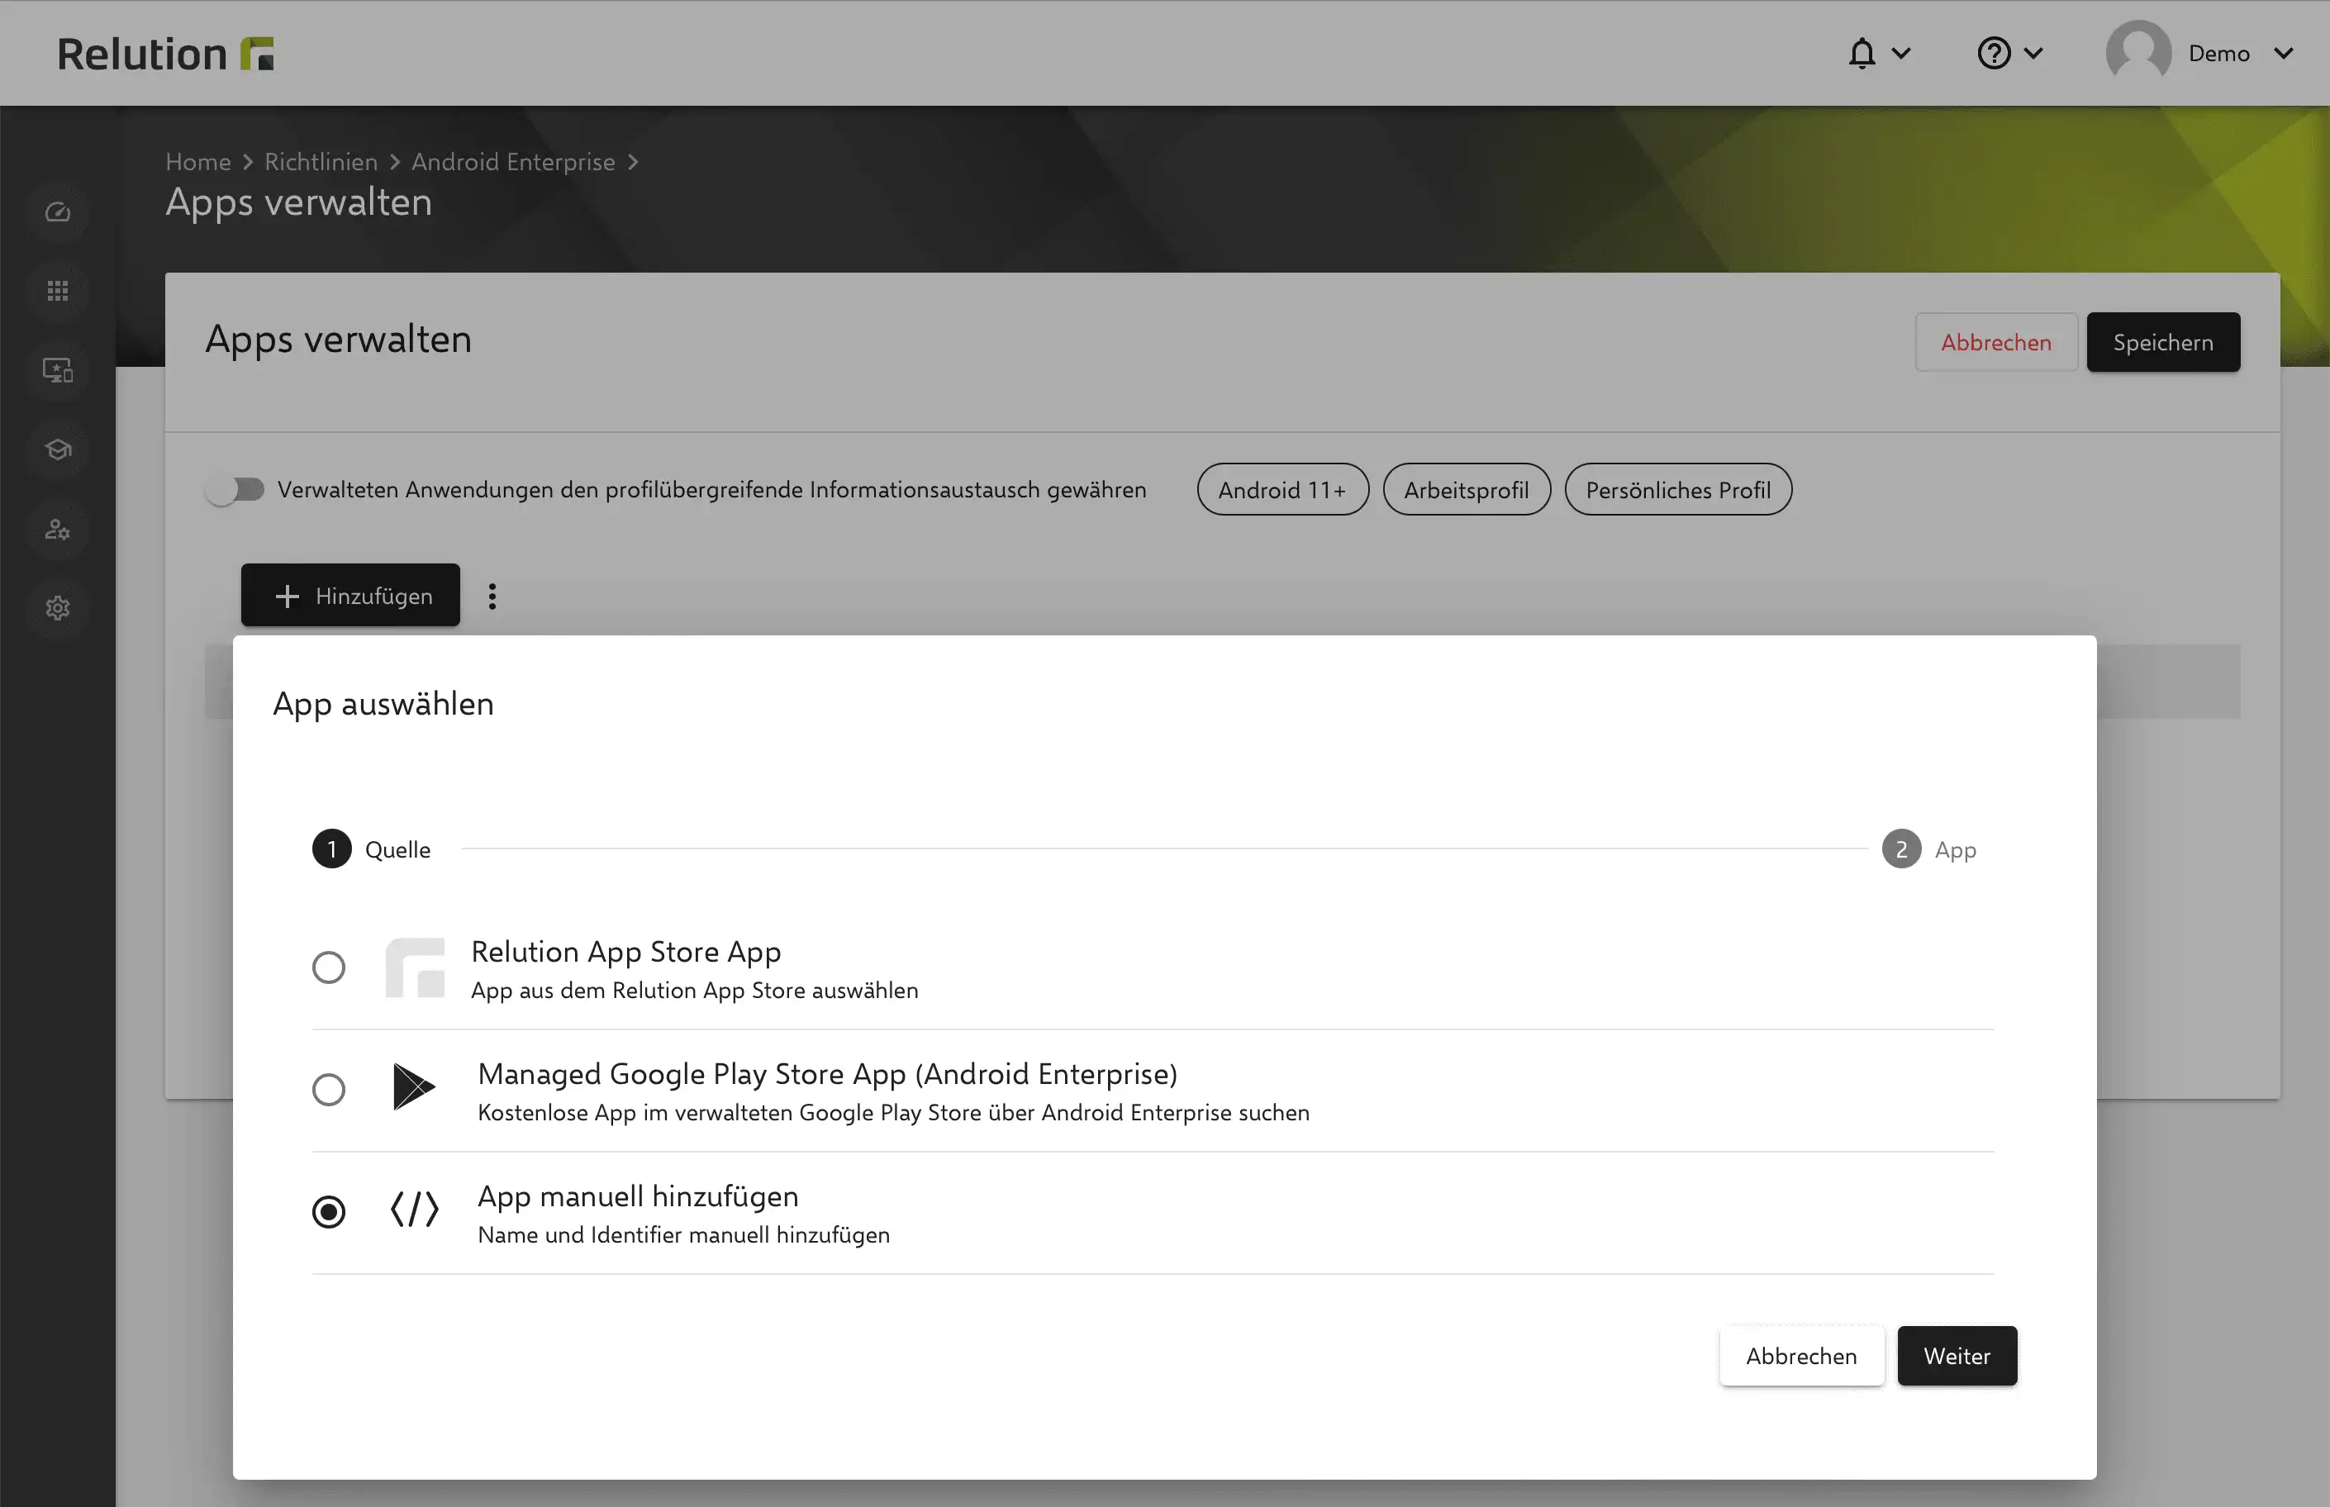Click the code brackets manual icon
Viewport: 2330px width, 1507px height.
pos(414,1210)
